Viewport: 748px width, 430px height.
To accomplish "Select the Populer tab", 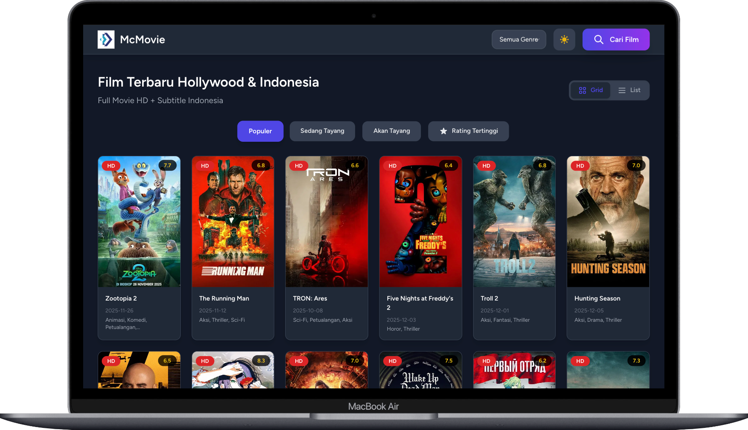I will tap(260, 131).
